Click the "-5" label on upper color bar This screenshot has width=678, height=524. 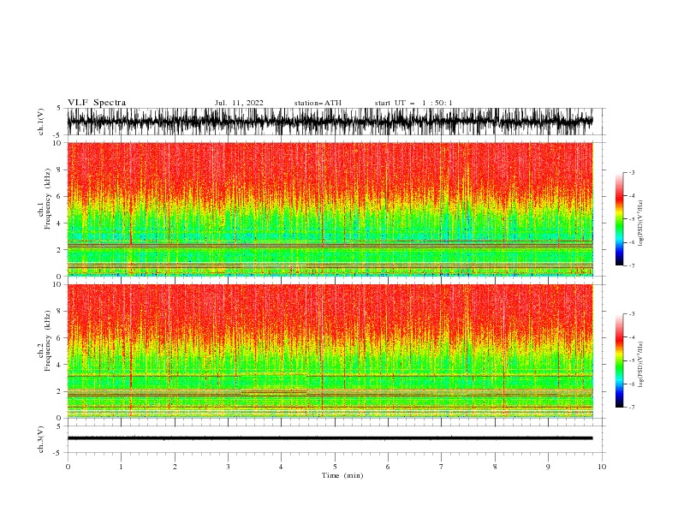[x=632, y=219]
